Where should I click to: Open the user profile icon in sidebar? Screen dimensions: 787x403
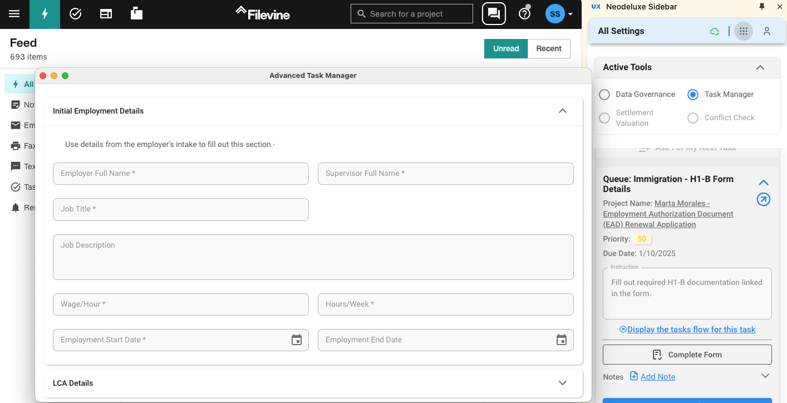tap(767, 31)
